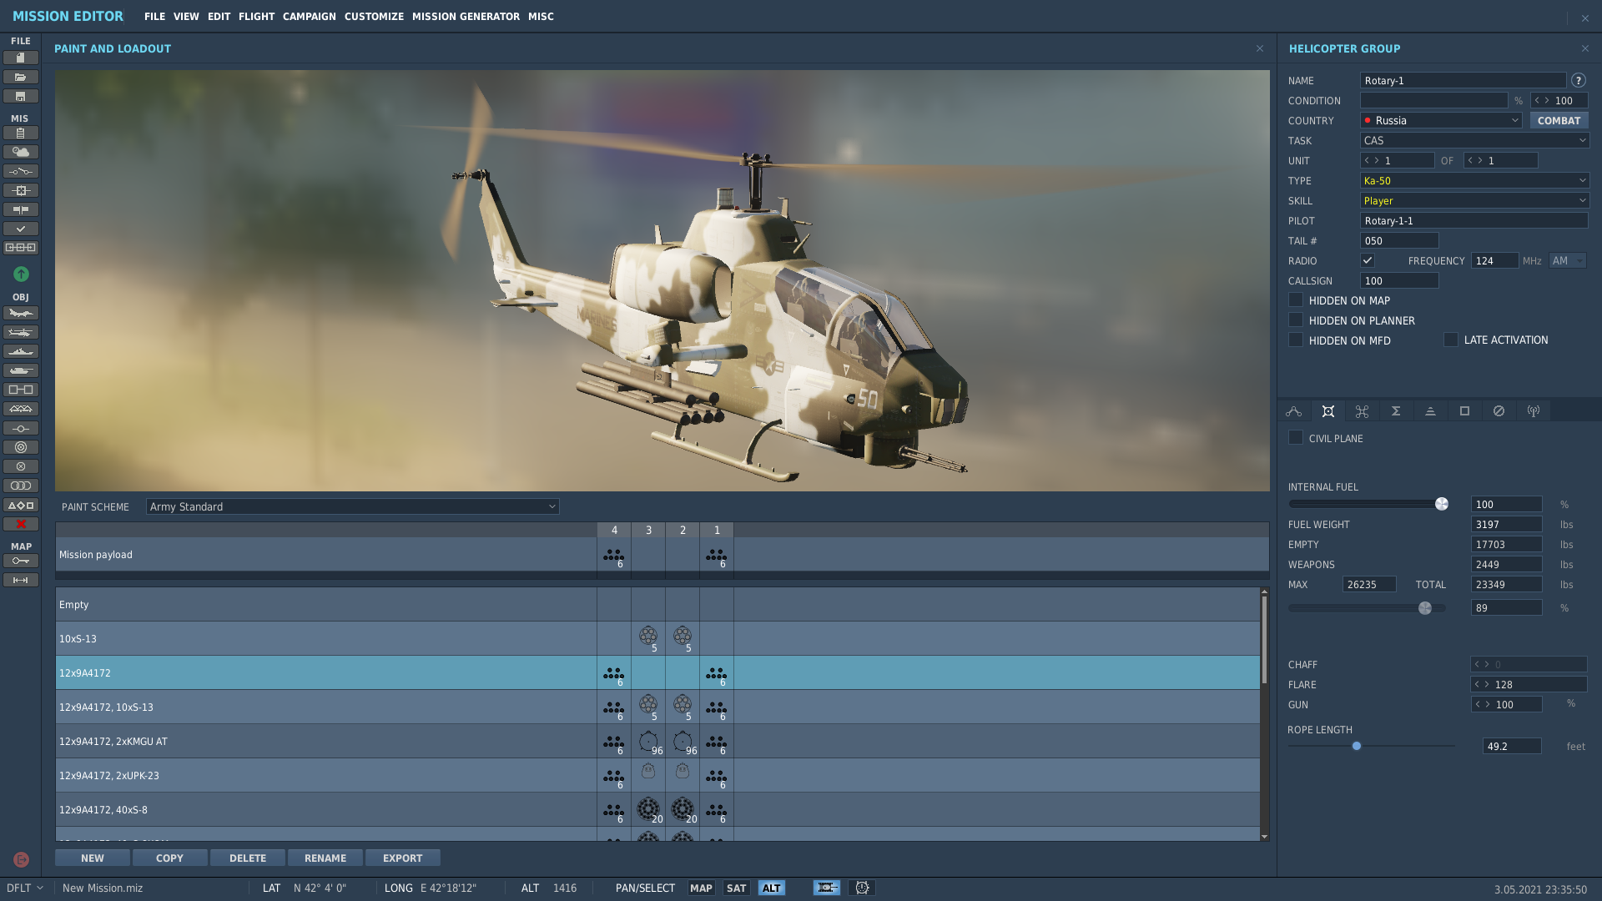The width and height of the screenshot is (1602, 901).
Task: Click the red exit icon at sidebar bottom
Action: point(21,859)
